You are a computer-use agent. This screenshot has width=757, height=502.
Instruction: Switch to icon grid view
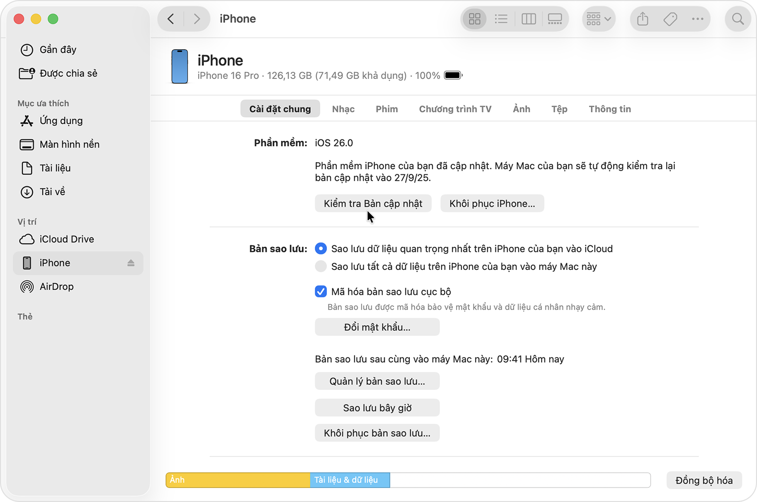[475, 19]
